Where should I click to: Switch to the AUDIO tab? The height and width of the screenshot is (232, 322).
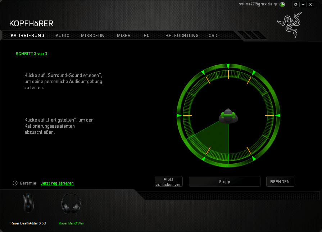point(63,36)
